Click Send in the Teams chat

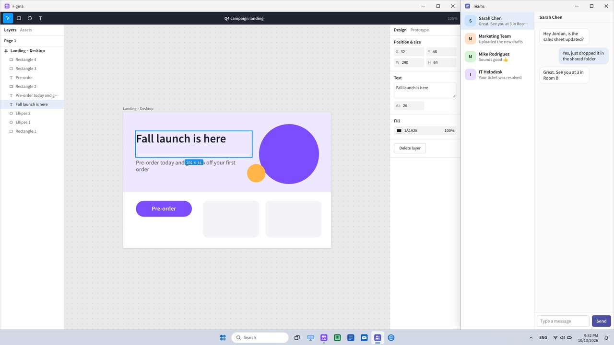coord(602,321)
